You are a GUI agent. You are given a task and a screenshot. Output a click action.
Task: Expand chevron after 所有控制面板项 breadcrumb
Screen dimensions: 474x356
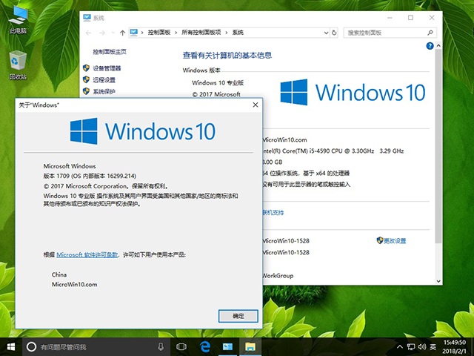pos(227,33)
